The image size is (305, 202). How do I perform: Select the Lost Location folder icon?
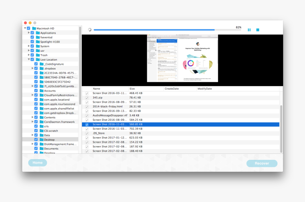click(x=38, y=60)
